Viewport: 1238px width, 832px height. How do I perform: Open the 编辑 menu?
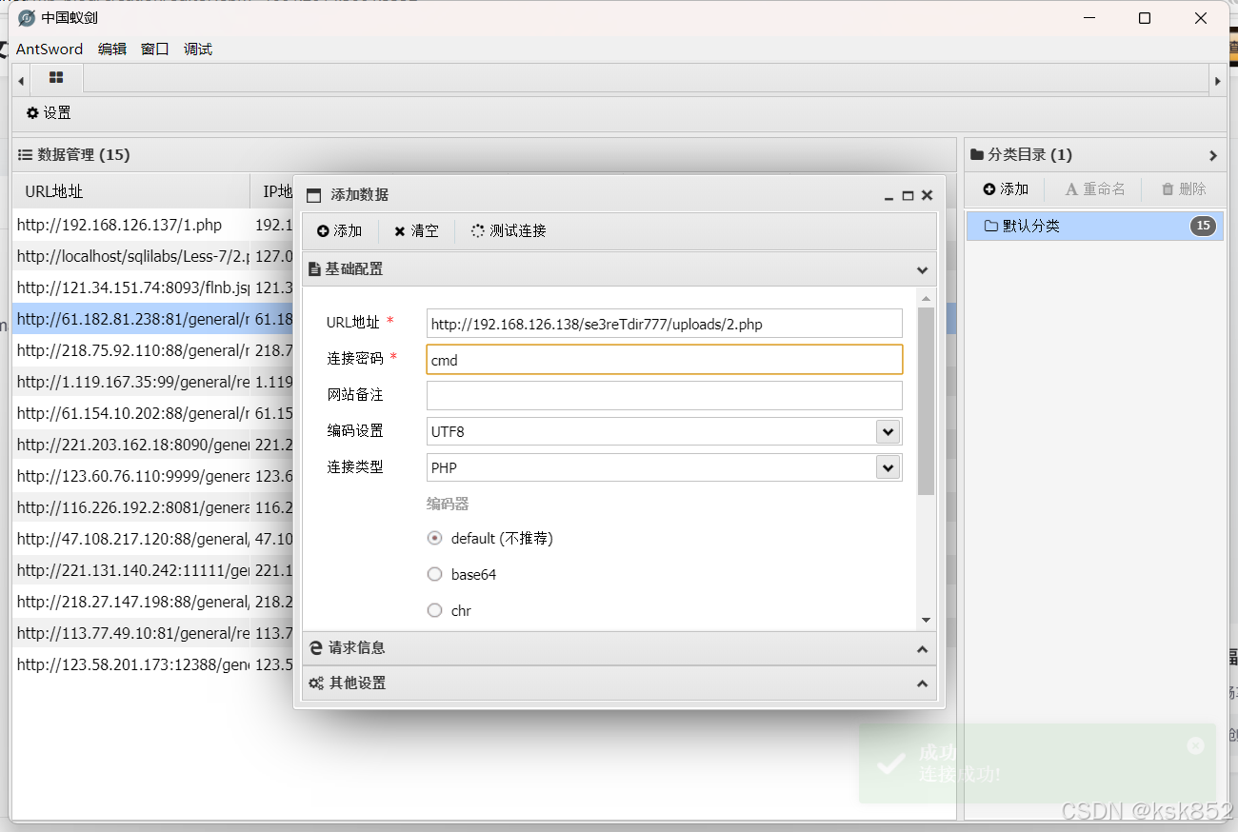[111, 49]
